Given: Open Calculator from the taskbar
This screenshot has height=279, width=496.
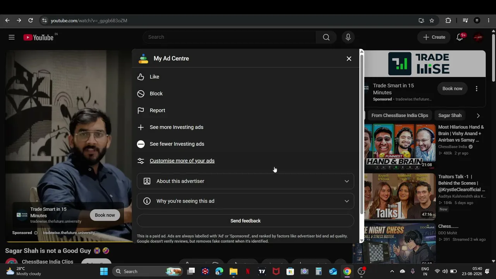Looking at the screenshot, I should click(x=319, y=271).
